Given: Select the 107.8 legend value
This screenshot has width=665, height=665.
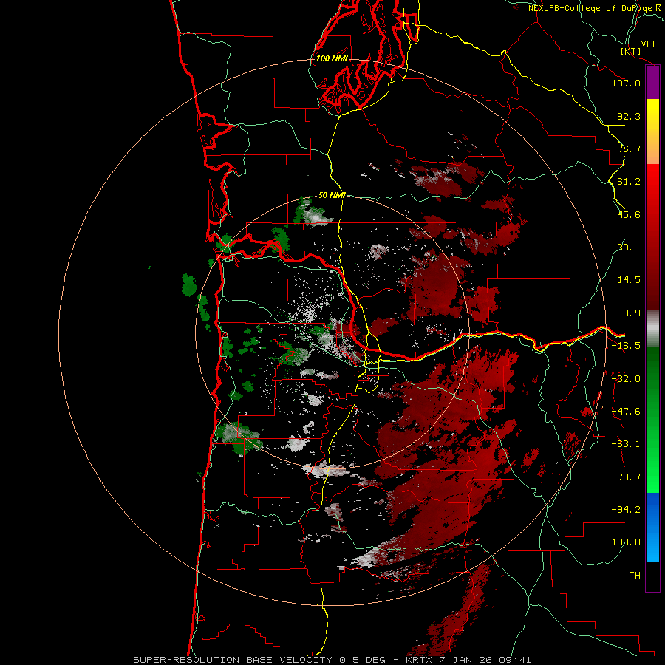Looking at the screenshot, I should (x=626, y=83).
